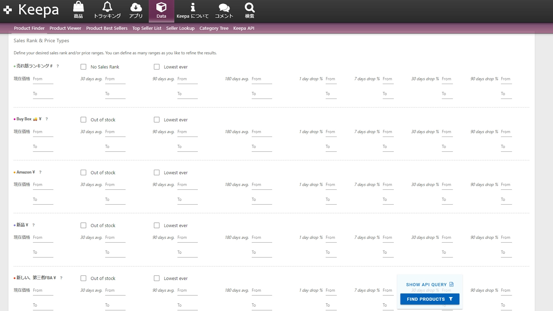Go to the Category Tree tab
Screen dimensions: 553x311
pyautogui.click(x=214, y=28)
